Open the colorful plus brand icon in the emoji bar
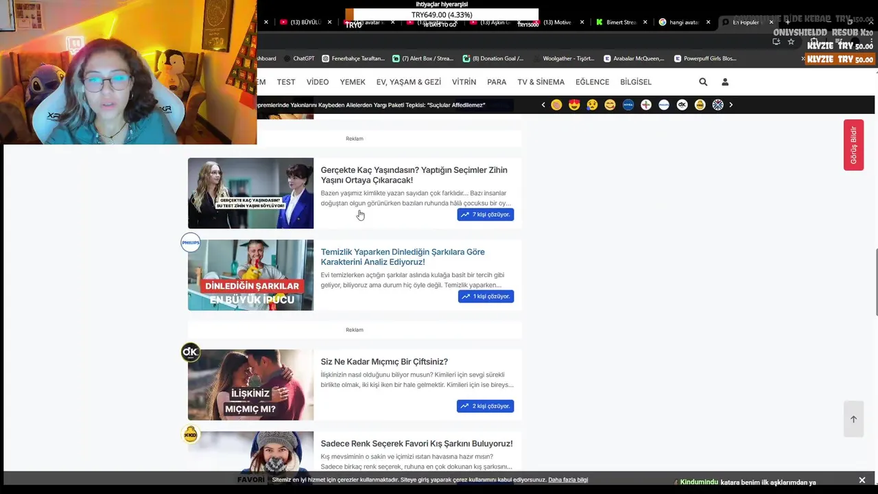 tap(646, 105)
